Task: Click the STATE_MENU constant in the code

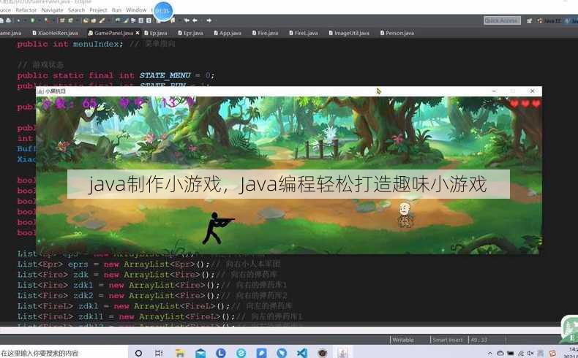Action: (x=165, y=75)
